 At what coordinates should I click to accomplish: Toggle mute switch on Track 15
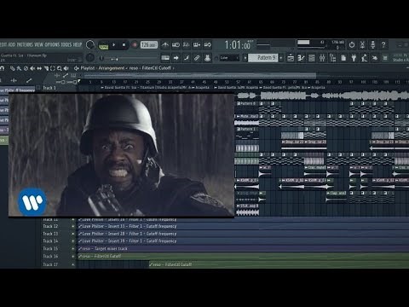click(73, 249)
